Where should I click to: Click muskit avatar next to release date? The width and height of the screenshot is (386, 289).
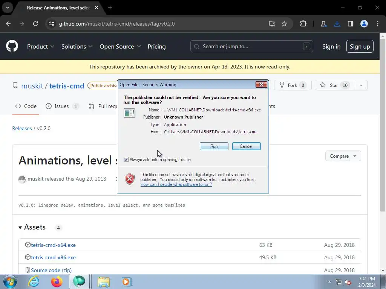coord(22,179)
